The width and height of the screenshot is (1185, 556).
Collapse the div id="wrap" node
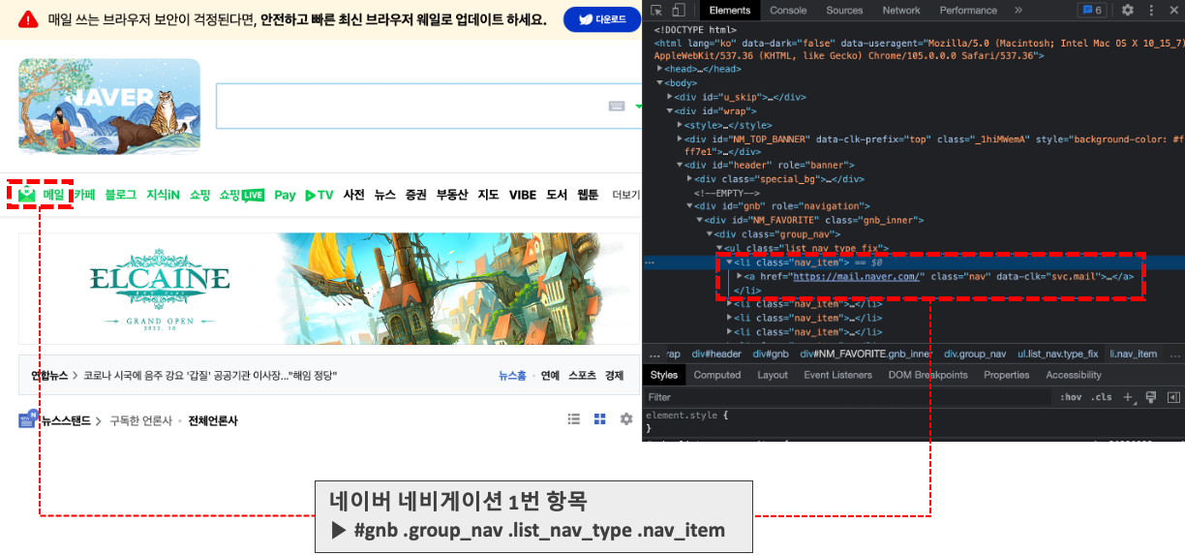click(670, 111)
